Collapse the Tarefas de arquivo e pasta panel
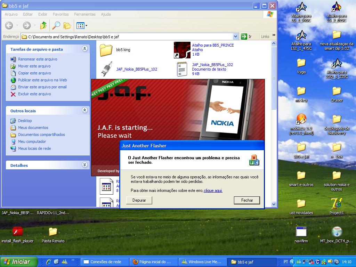 tap(85, 48)
